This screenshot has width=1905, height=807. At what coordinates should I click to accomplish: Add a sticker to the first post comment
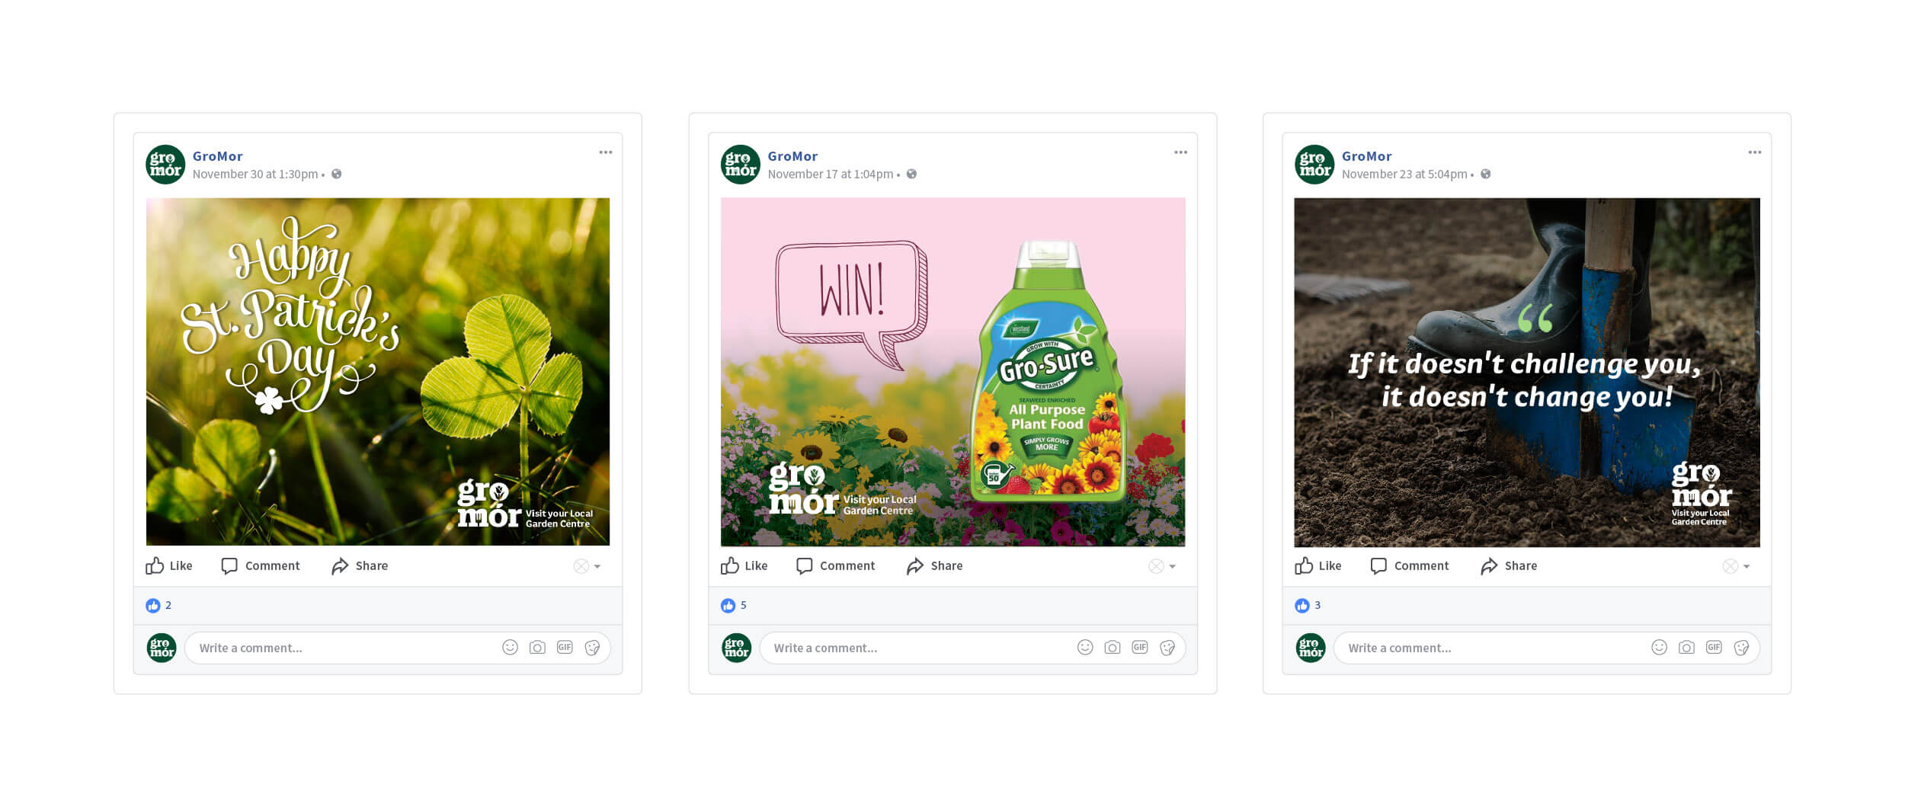pos(592,648)
